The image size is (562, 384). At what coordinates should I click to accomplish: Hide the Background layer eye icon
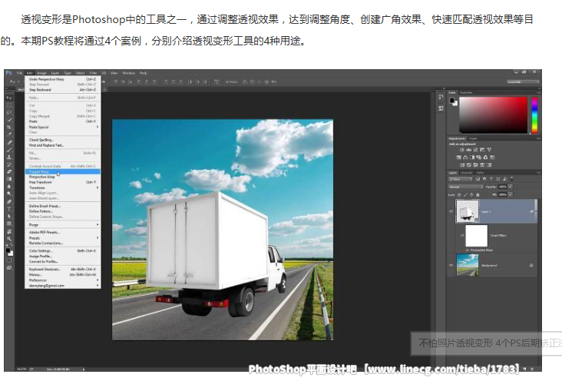pos(451,265)
